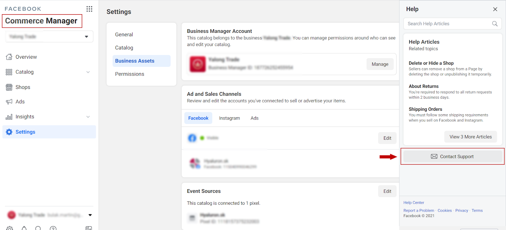Close the Help panel
The width and height of the screenshot is (506, 230).
click(495, 9)
